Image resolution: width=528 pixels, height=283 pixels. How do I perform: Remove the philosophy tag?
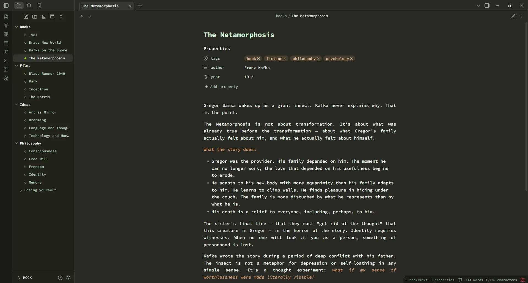click(318, 59)
